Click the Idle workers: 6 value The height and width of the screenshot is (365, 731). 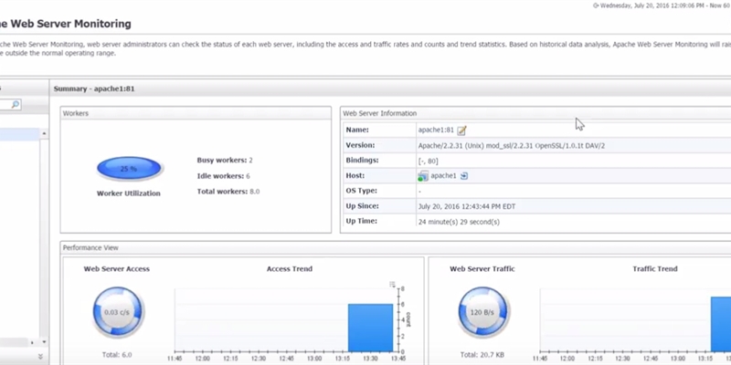[x=248, y=176]
